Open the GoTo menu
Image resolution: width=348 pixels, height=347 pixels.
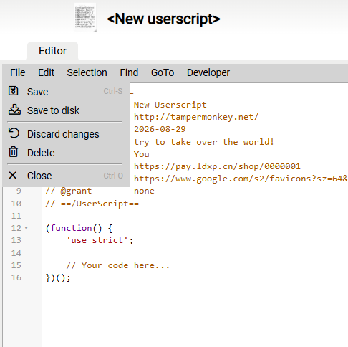[163, 72]
